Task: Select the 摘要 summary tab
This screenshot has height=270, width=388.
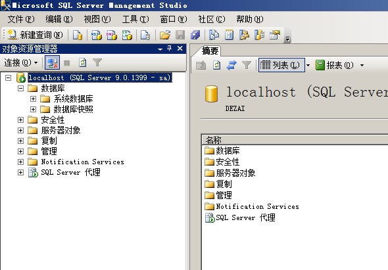Action: (x=210, y=51)
